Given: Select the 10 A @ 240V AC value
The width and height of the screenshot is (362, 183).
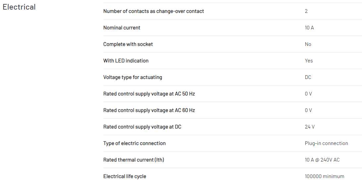Looking at the screenshot, I should click(x=322, y=160).
